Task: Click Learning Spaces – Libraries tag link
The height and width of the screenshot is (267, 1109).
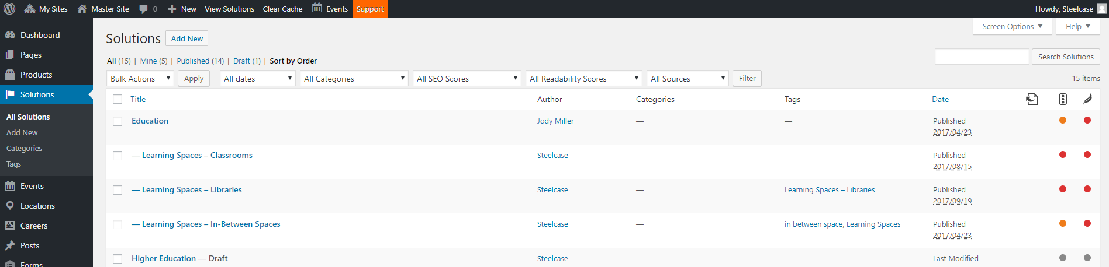Action: click(x=830, y=189)
